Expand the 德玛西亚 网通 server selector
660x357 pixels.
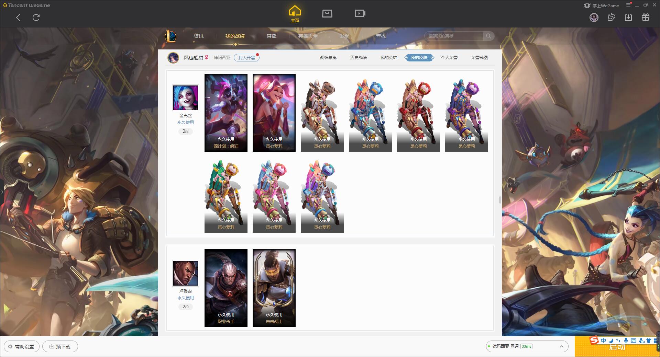coord(527,346)
